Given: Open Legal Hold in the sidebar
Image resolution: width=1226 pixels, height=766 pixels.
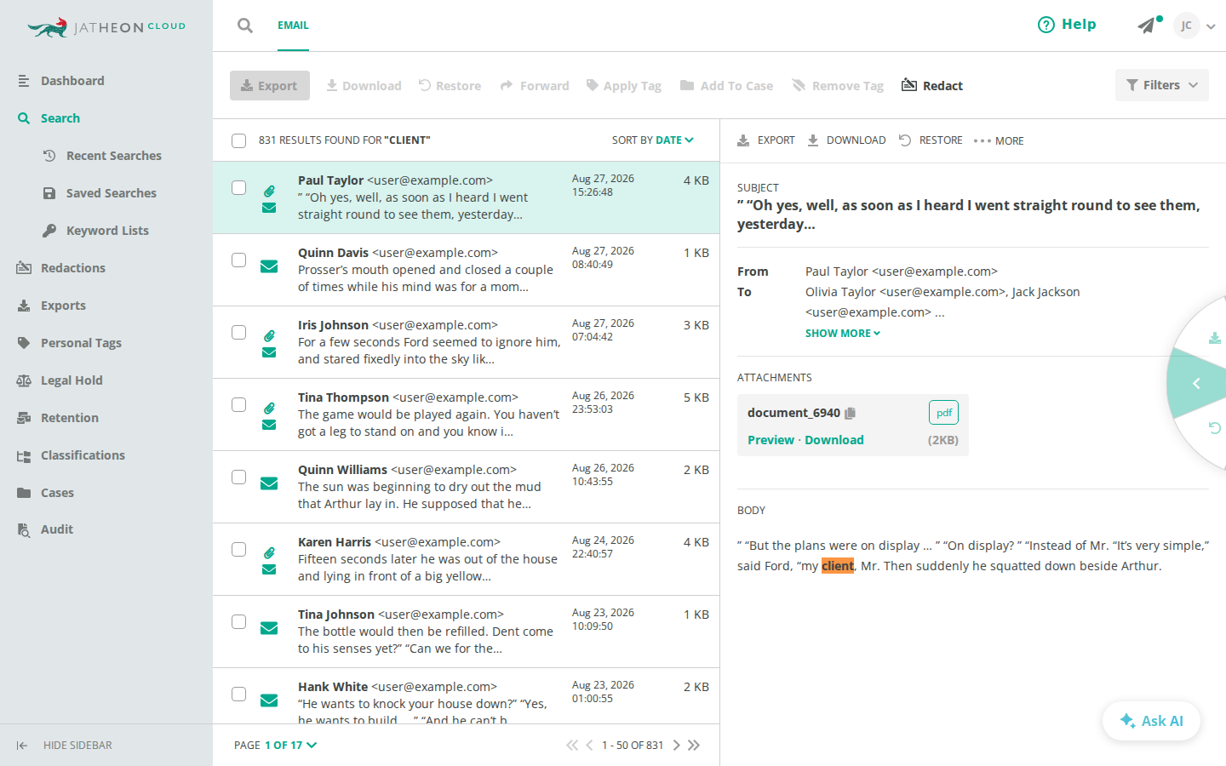Looking at the screenshot, I should click(72, 380).
